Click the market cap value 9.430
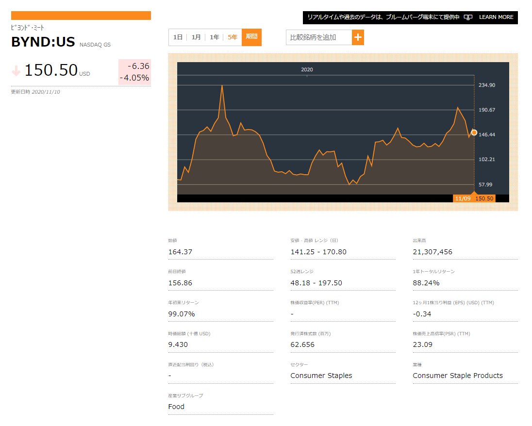Screen dimensions: 532x426 tap(178, 344)
